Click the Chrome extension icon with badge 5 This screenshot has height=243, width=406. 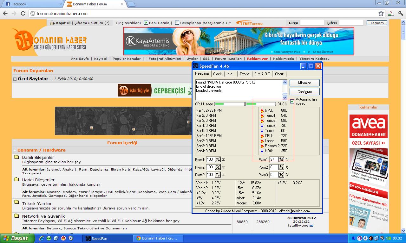pyautogui.click(x=391, y=13)
